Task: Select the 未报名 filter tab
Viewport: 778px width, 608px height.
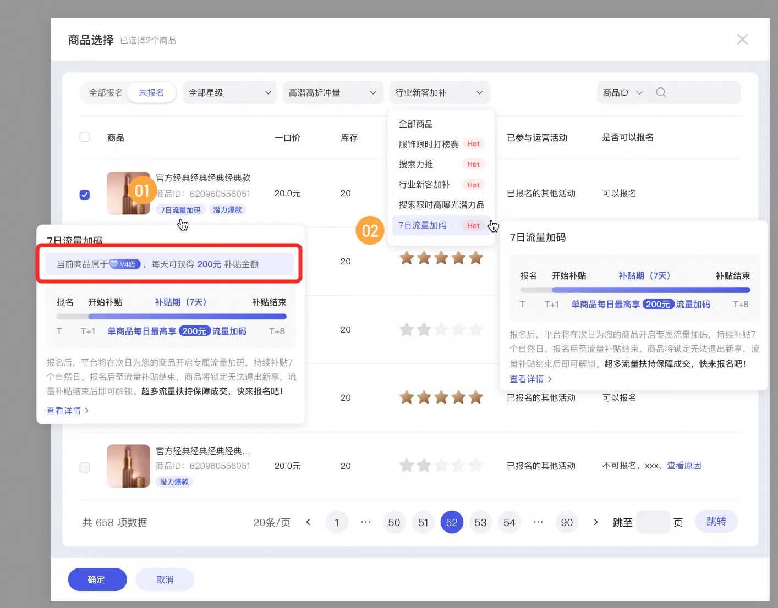Action: pos(151,93)
